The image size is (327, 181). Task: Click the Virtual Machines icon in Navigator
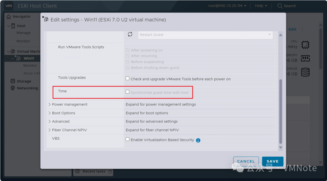[13, 51]
